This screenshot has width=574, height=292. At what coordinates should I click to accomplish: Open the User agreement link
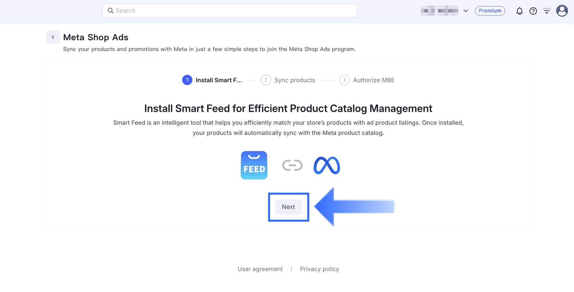(260, 269)
